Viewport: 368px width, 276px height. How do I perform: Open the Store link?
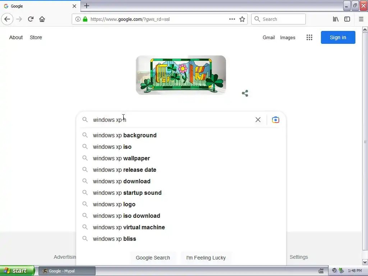tap(36, 37)
